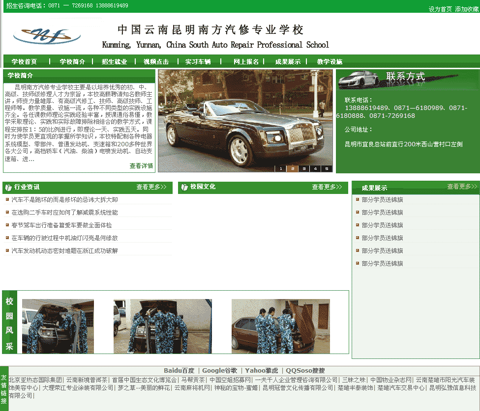This screenshot has width=480, height=411.
Task: Open the first campus photo thumbnail
Action: pos(58,326)
